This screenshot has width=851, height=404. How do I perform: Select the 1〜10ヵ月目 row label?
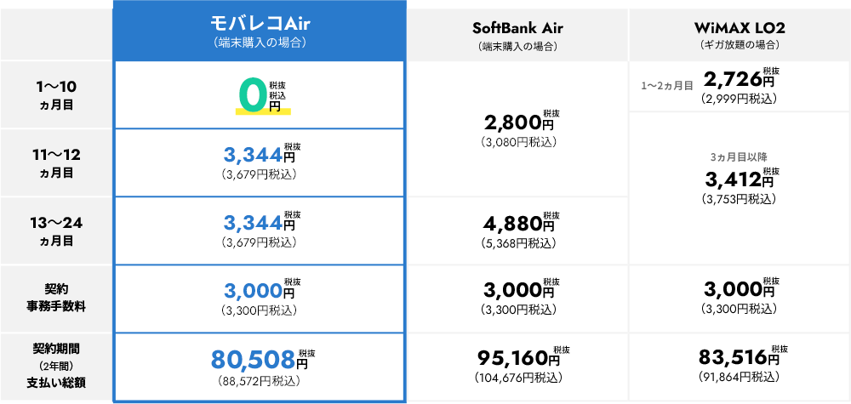point(57,95)
